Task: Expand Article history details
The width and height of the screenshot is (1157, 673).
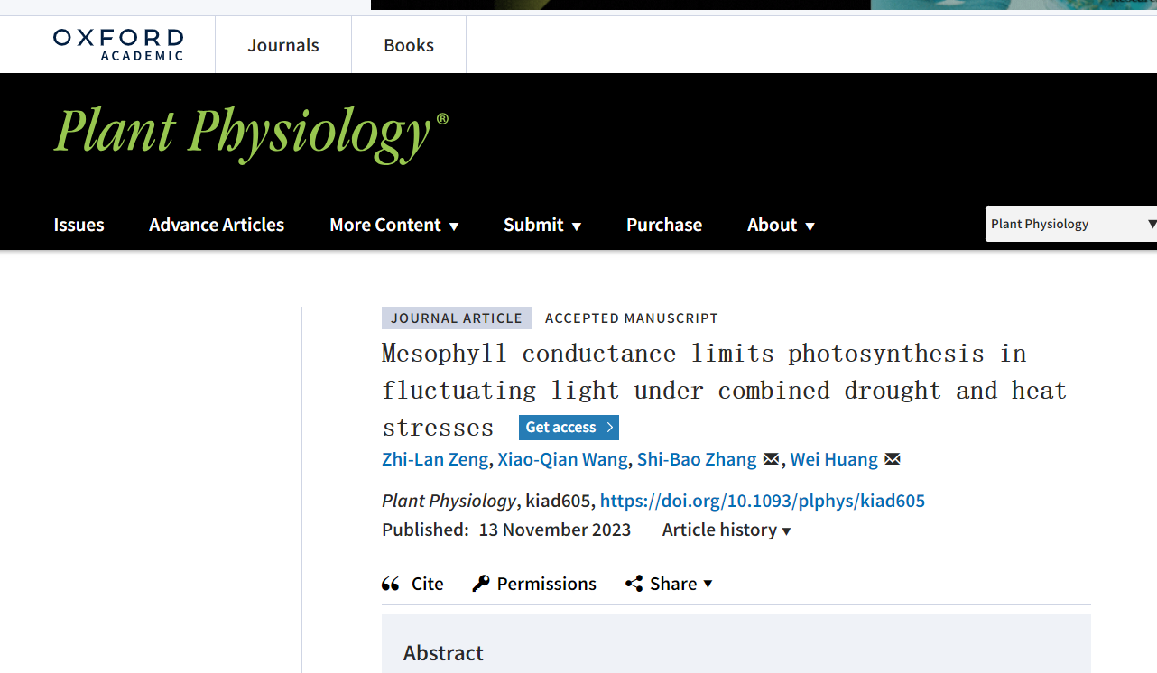Action: pos(726,530)
